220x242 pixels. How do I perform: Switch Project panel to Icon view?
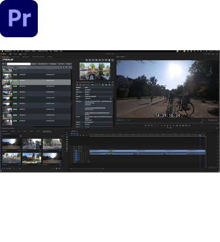point(7,169)
